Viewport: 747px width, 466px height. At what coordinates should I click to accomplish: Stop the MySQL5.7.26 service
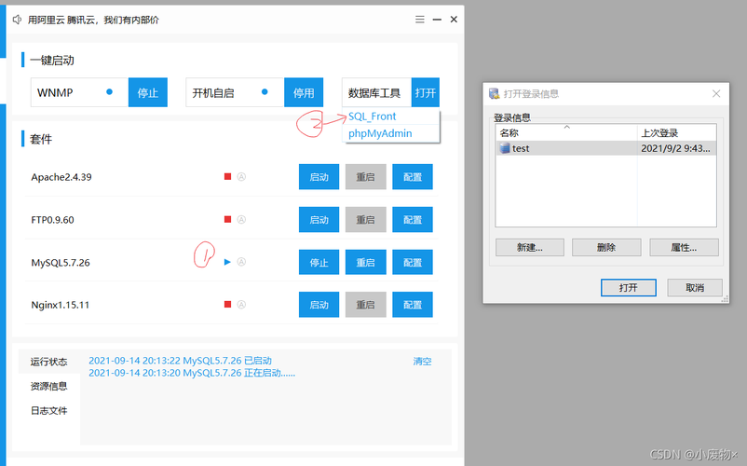tap(319, 262)
